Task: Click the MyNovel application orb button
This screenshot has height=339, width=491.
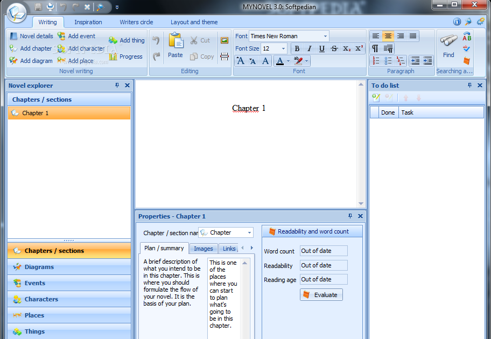Action: pyautogui.click(x=16, y=13)
